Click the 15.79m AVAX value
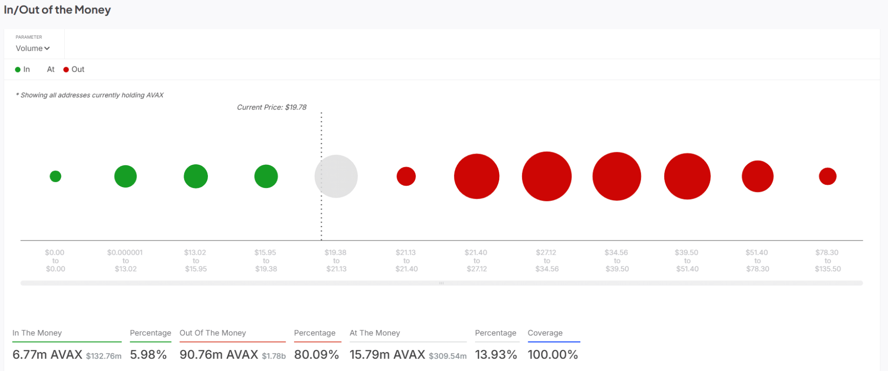Screen dimensions: 888x371 [387, 355]
